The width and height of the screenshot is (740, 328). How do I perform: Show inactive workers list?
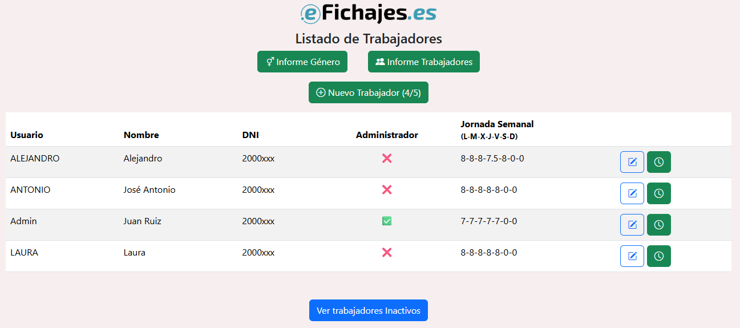coord(368,311)
